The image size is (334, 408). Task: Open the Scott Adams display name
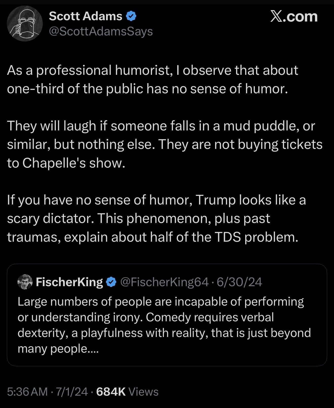pyautogui.click(x=86, y=16)
